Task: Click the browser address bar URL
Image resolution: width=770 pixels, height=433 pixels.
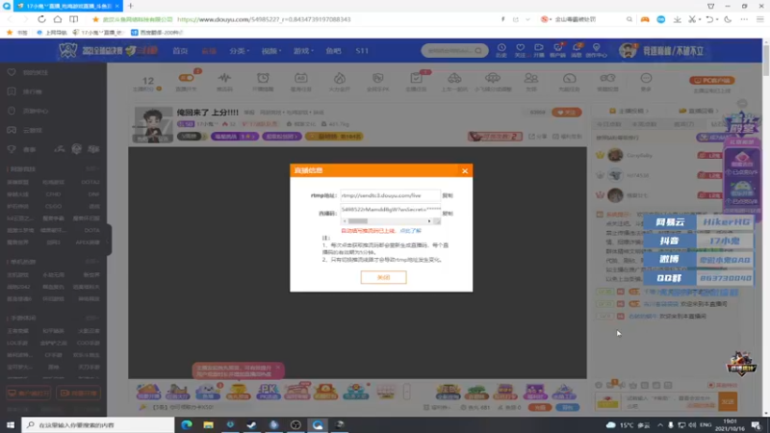Action: (x=264, y=19)
